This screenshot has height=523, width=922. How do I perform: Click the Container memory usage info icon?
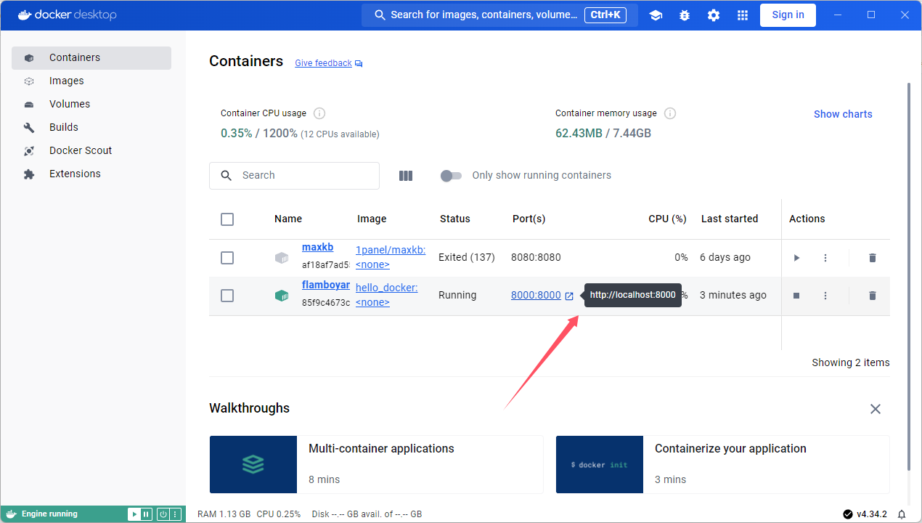(x=670, y=113)
